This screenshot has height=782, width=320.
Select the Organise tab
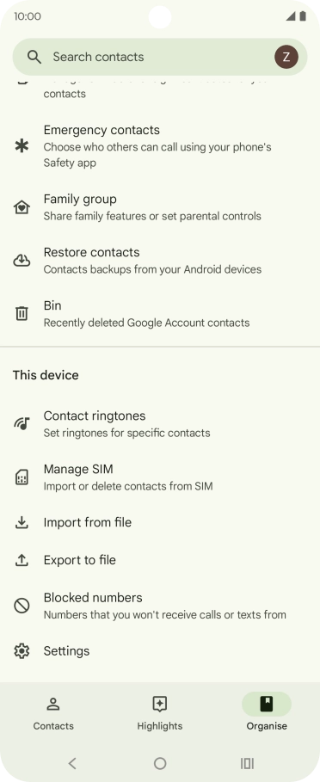(x=267, y=713)
